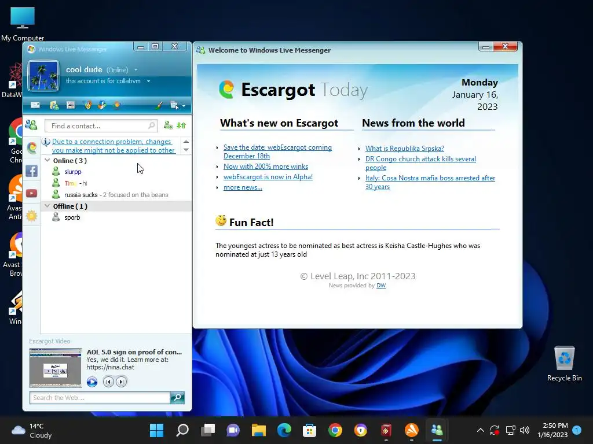Open Recycle Bin desktop icon

[564, 364]
